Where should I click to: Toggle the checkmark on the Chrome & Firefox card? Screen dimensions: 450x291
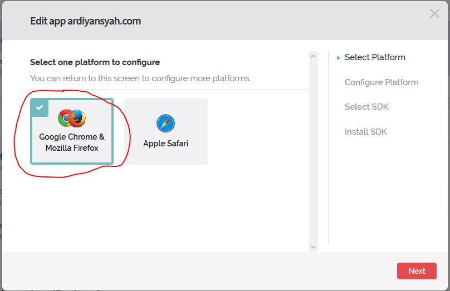40,107
